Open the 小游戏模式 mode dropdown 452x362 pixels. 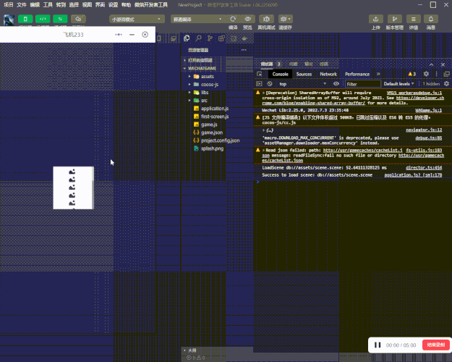coord(137,19)
